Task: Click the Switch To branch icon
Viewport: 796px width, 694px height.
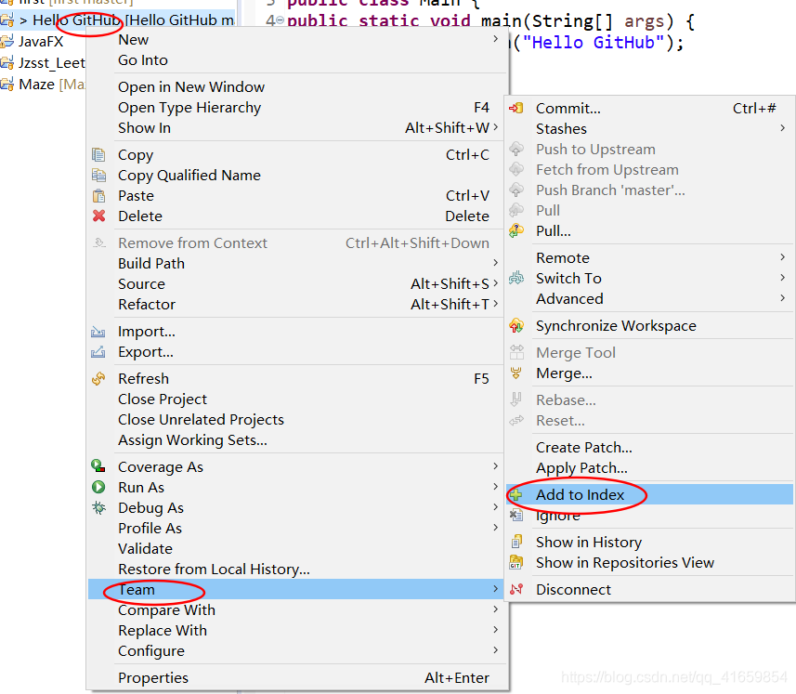Action: pyautogui.click(x=516, y=278)
